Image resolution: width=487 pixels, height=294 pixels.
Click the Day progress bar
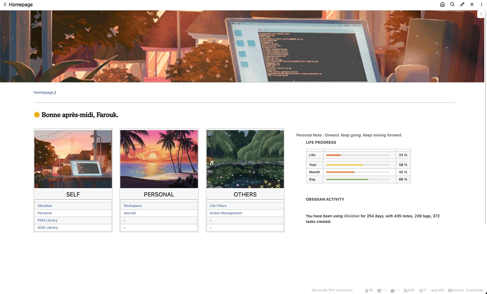[358, 180]
